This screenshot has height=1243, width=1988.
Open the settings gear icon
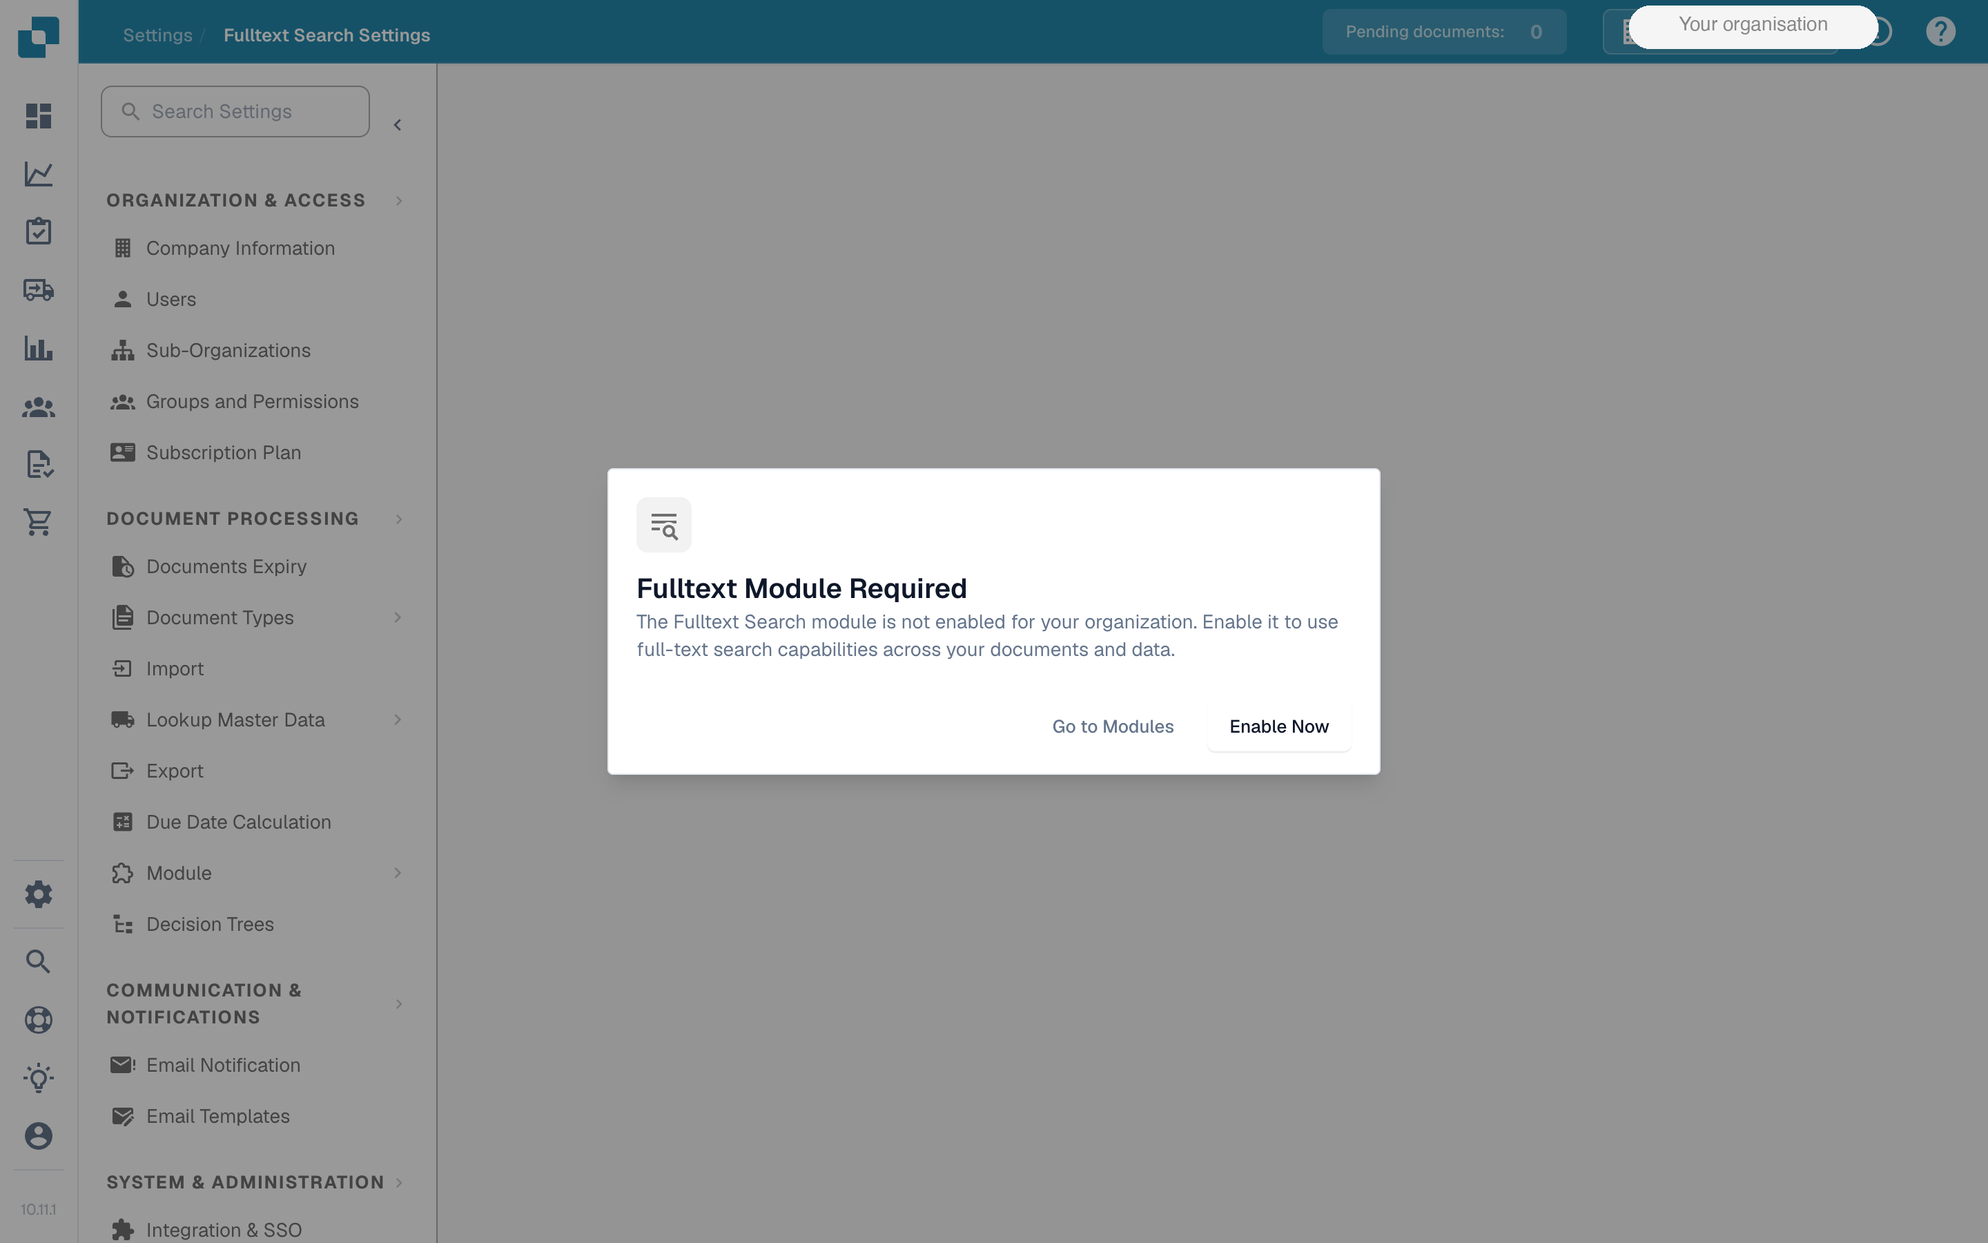pos(39,894)
